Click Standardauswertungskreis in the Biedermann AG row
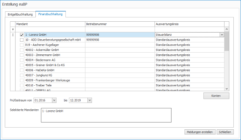241x140 pixels. [173, 60]
